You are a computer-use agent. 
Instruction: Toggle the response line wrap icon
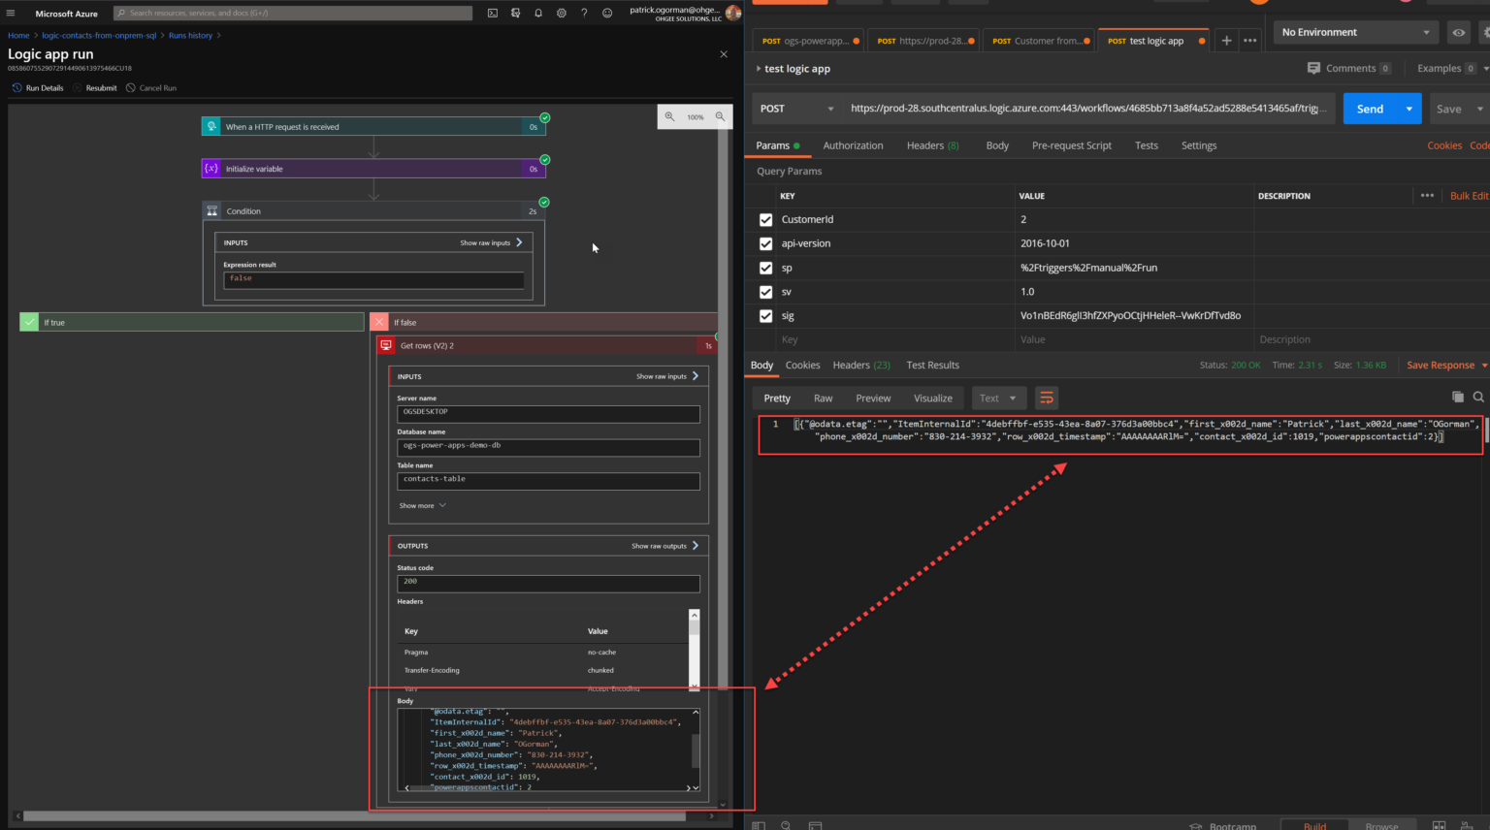(x=1046, y=398)
